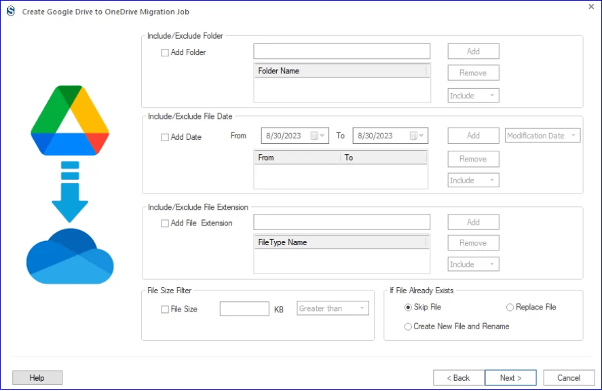Select the Skip File radio option
602x391 pixels.
point(408,308)
